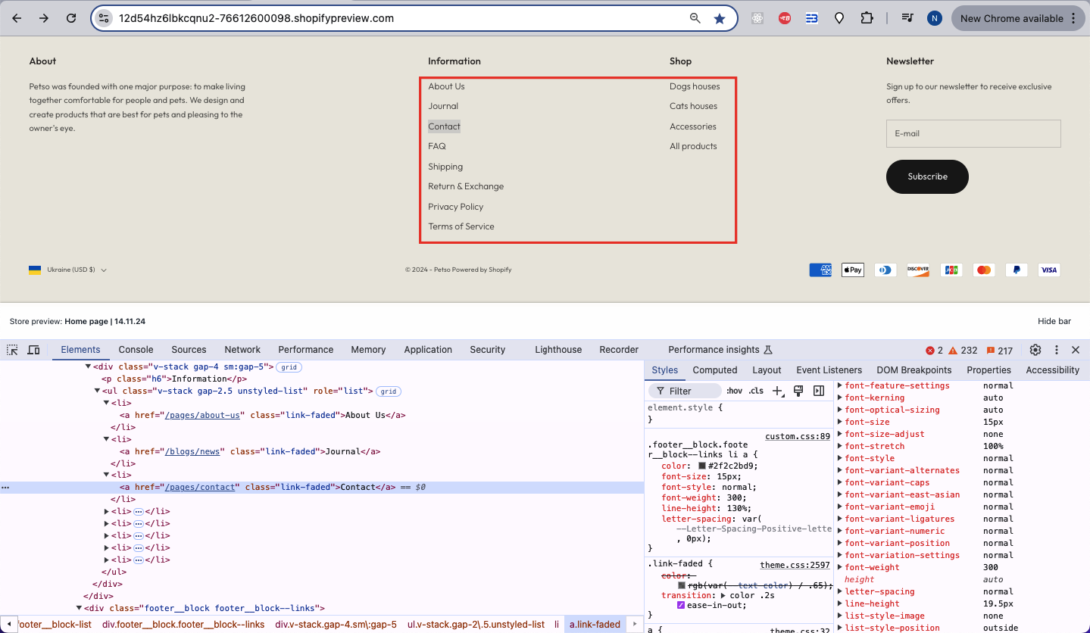Open the Computed styles tab
1090x633 pixels.
tap(714, 370)
